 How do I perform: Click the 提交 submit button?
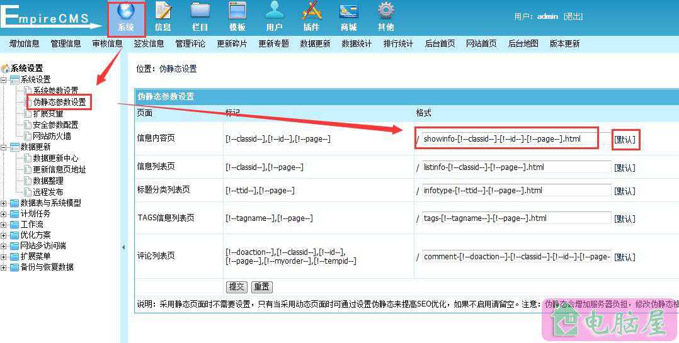(x=237, y=287)
